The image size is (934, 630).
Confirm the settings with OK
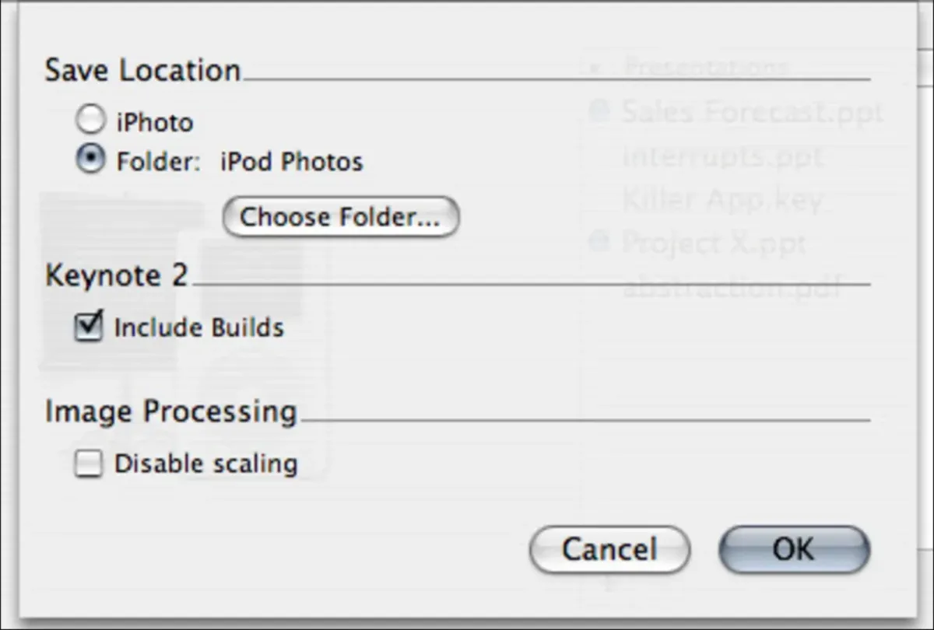coord(793,549)
